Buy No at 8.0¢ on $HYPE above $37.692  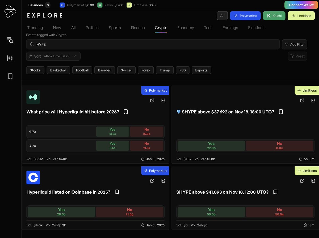click(x=279, y=146)
